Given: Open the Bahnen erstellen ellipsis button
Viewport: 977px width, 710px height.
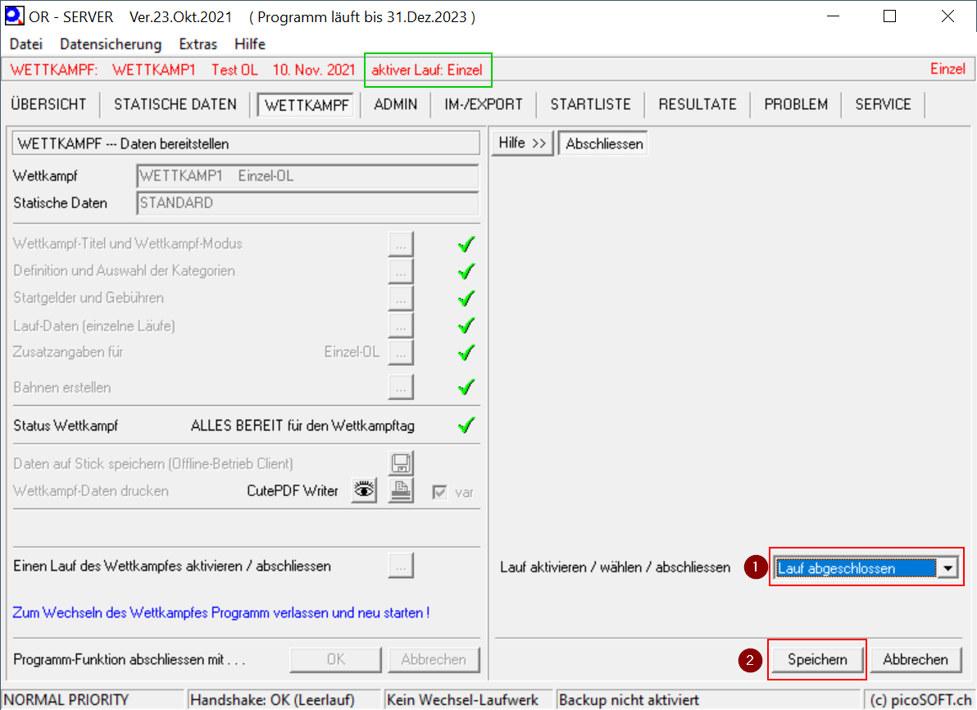Looking at the screenshot, I should 401,388.
